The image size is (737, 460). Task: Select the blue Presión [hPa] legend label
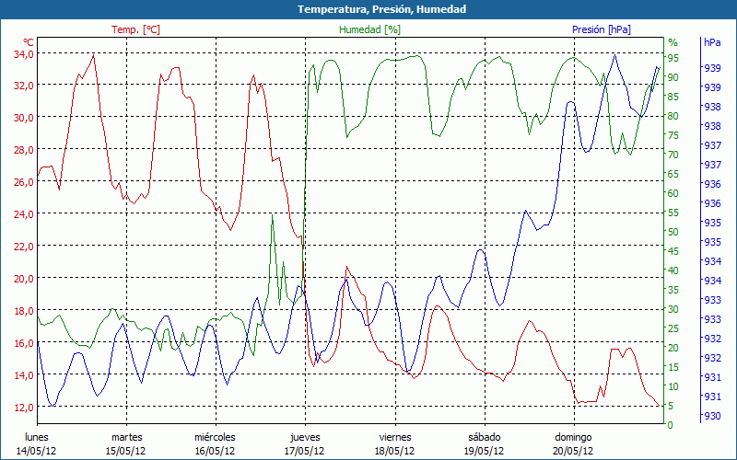pyautogui.click(x=601, y=29)
